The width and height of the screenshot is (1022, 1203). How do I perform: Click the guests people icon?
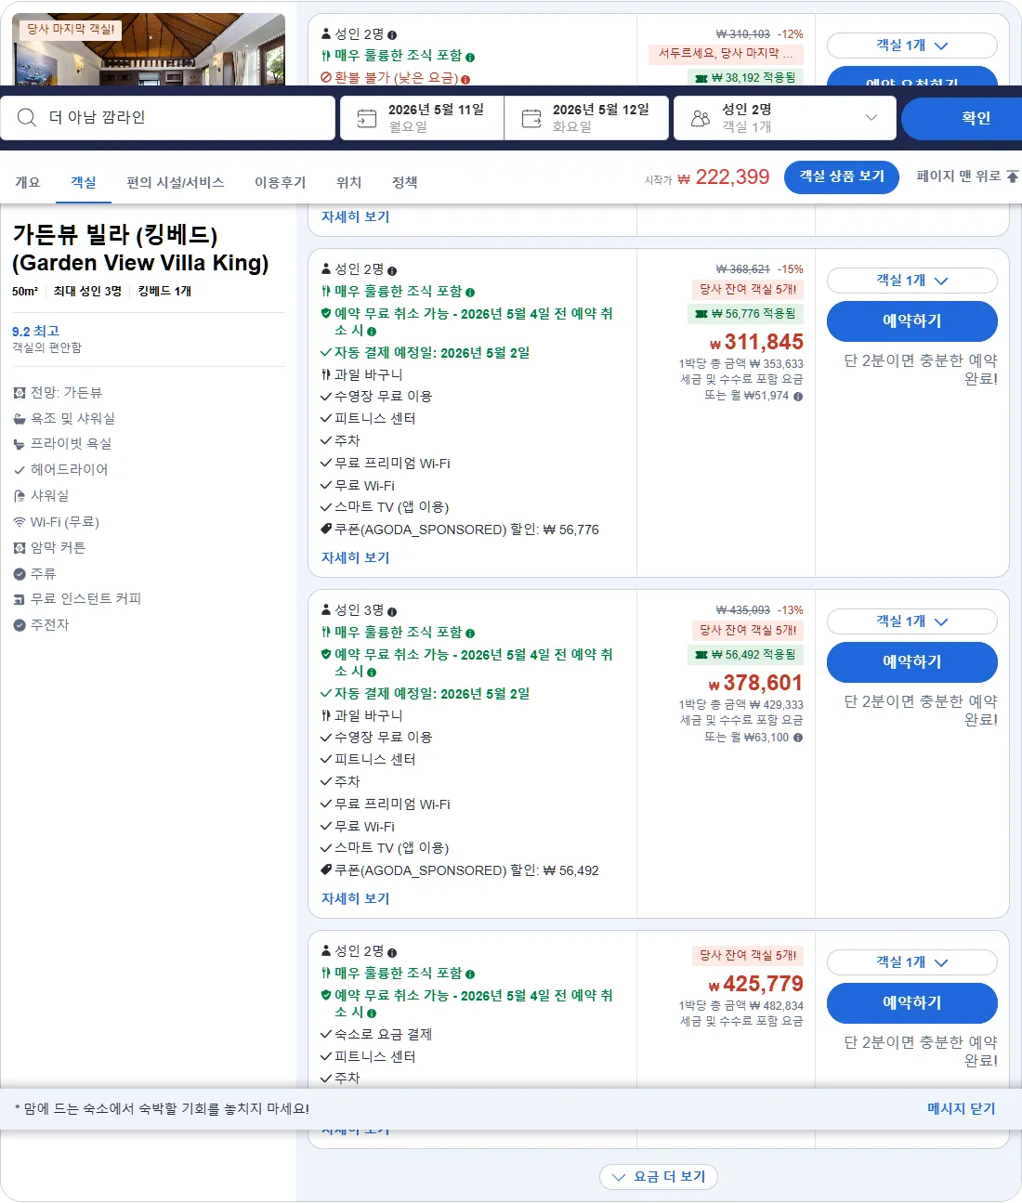coord(701,118)
